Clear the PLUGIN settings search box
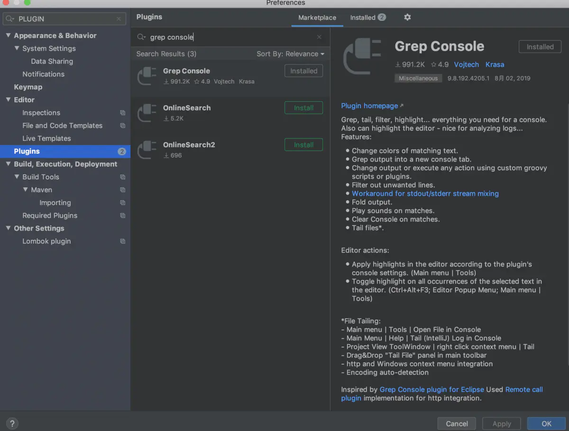Viewport: 569px width, 431px height. (x=119, y=19)
